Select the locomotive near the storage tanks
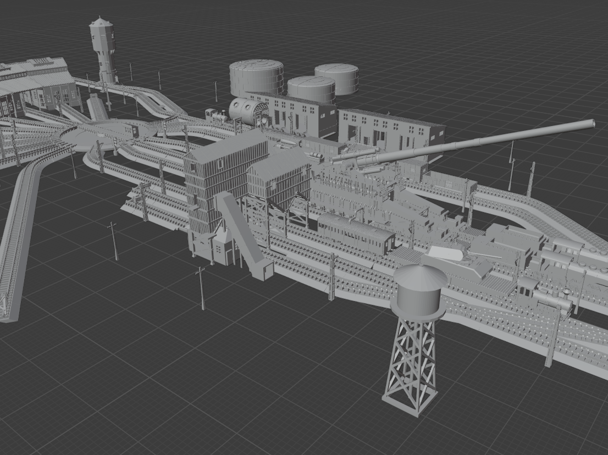Image resolution: width=608 pixels, height=455 pixels. point(214,114)
